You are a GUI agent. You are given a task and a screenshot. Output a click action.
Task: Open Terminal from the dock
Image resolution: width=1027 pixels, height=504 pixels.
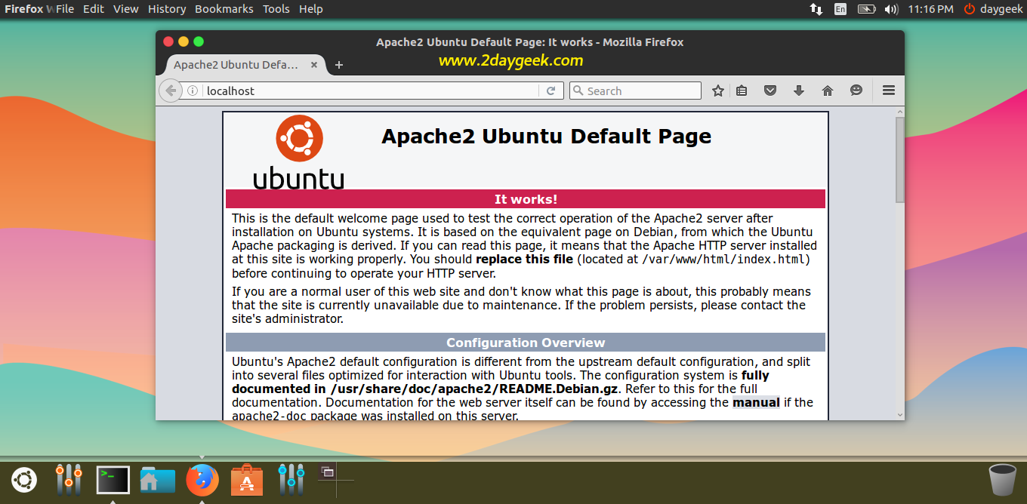tap(113, 480)
